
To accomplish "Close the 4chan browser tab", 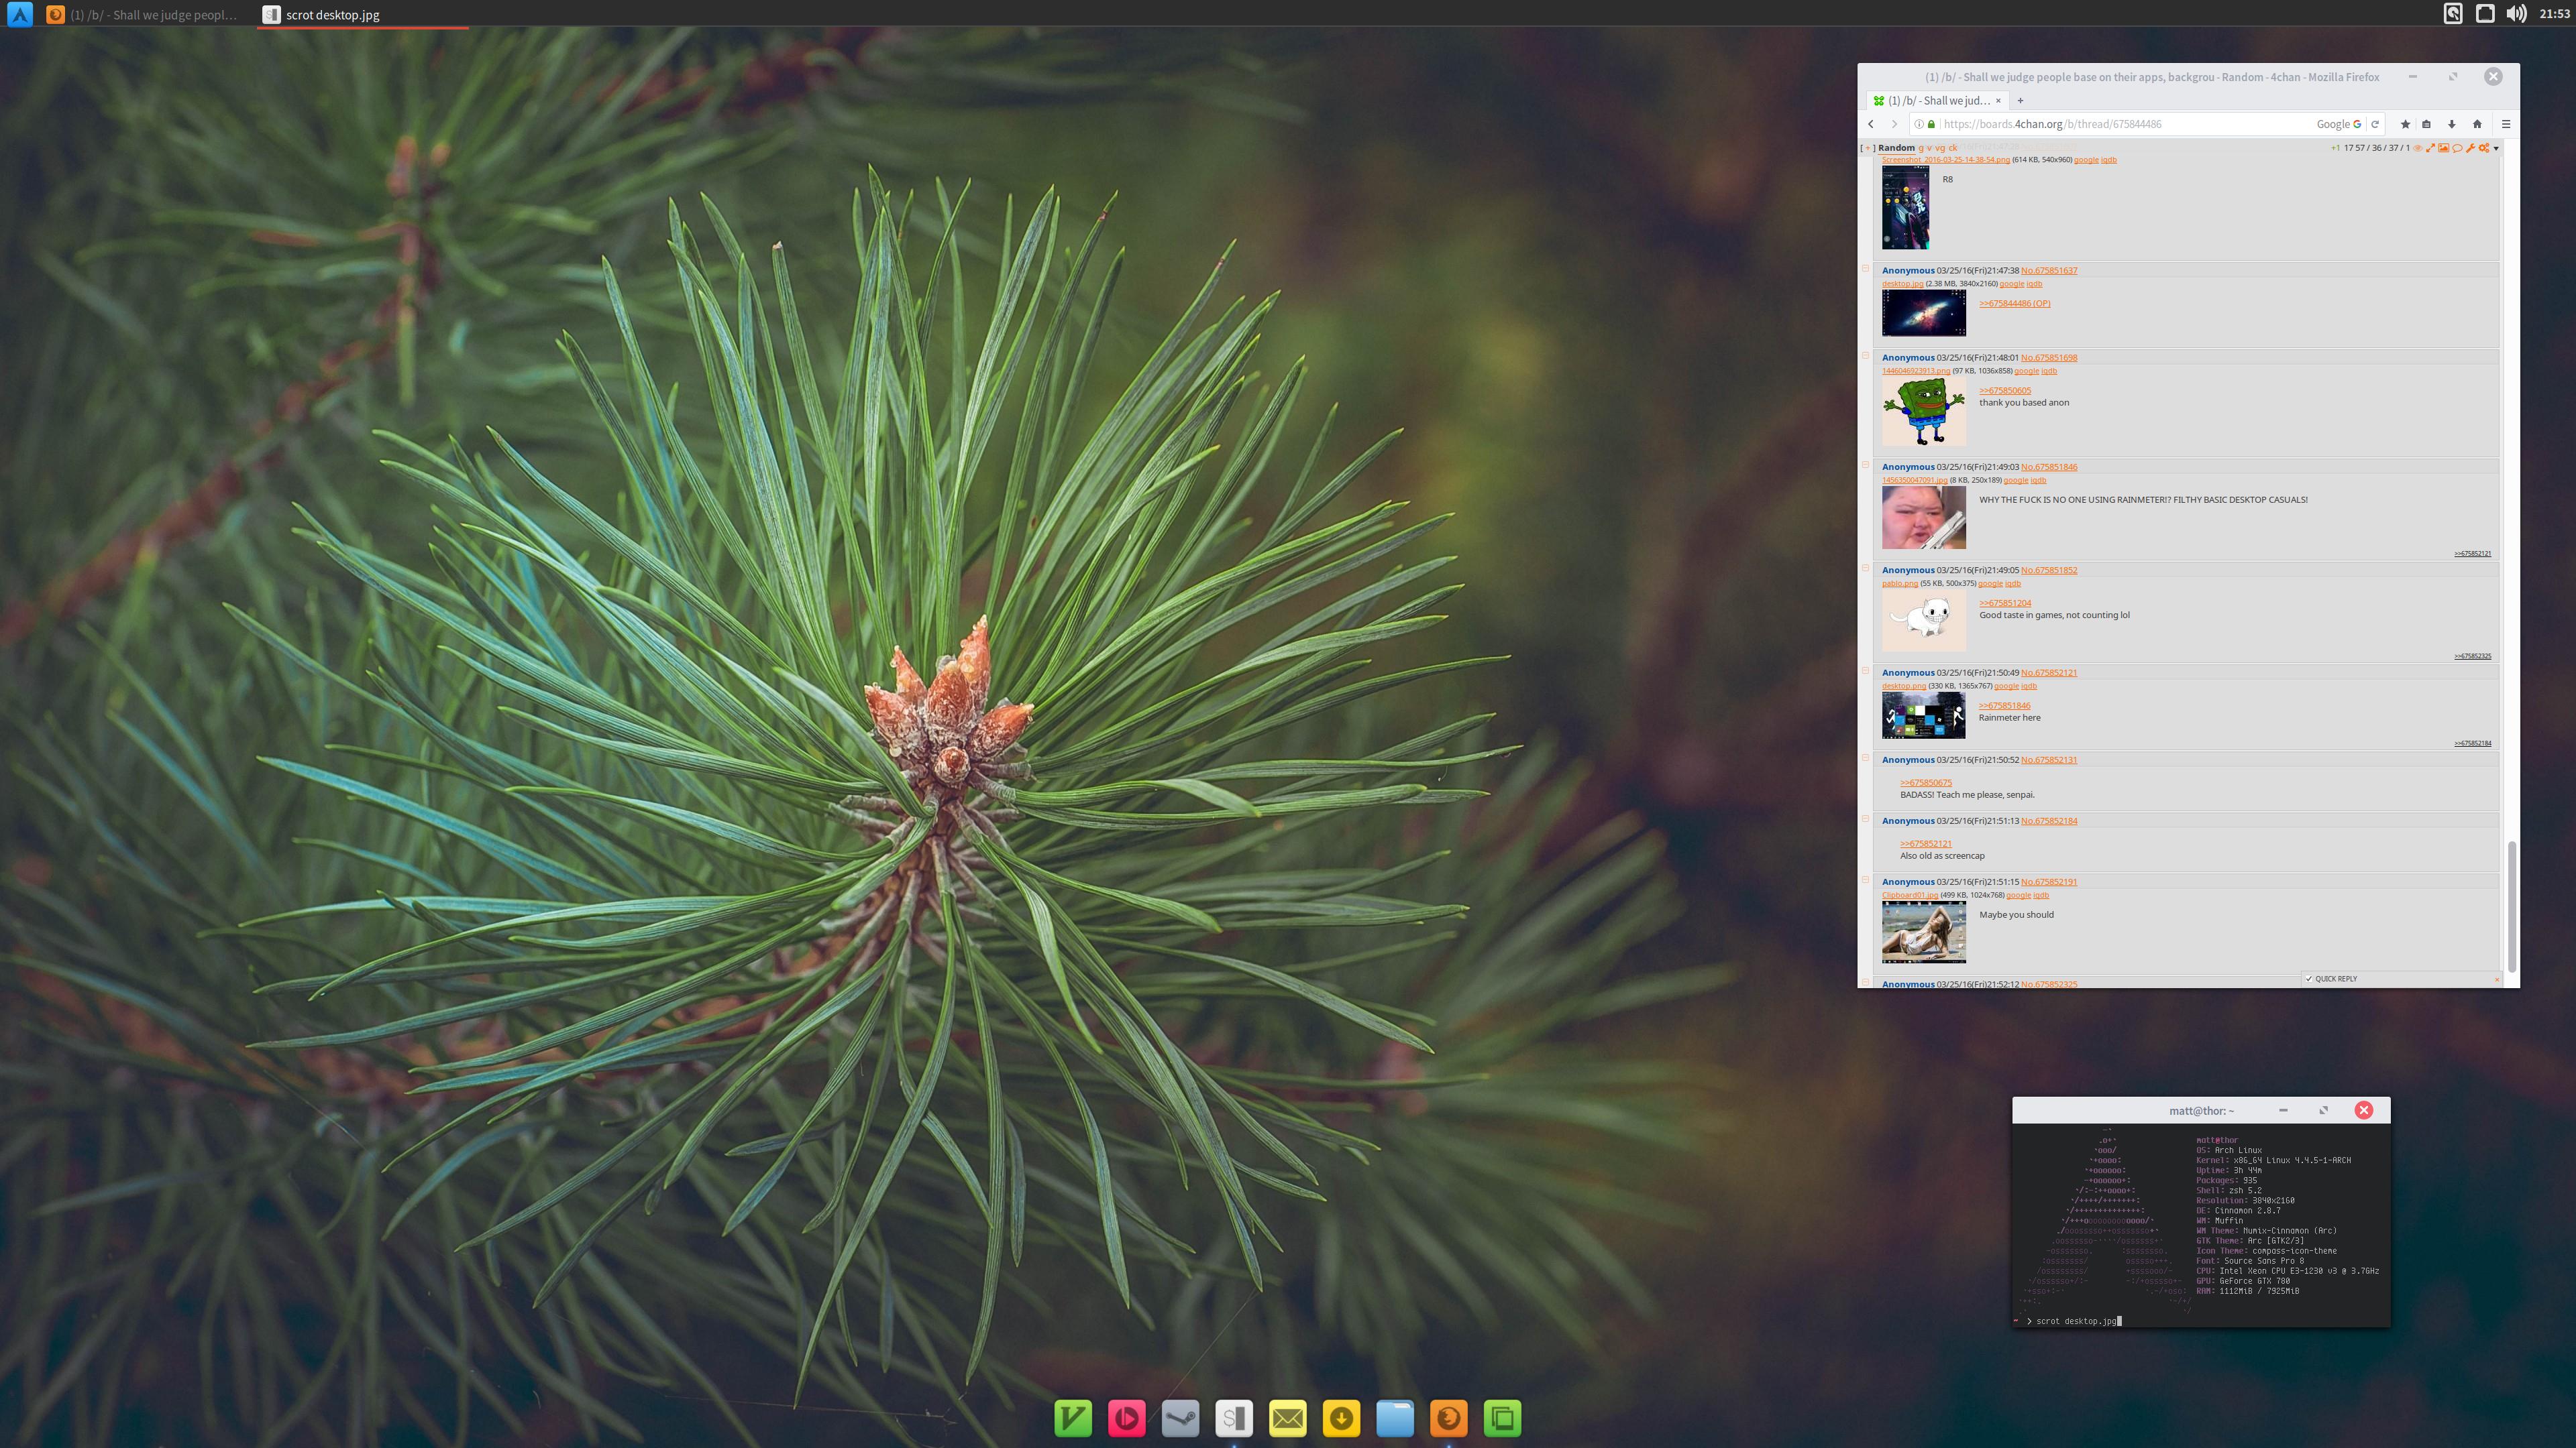I will [x=1998, y=100].
